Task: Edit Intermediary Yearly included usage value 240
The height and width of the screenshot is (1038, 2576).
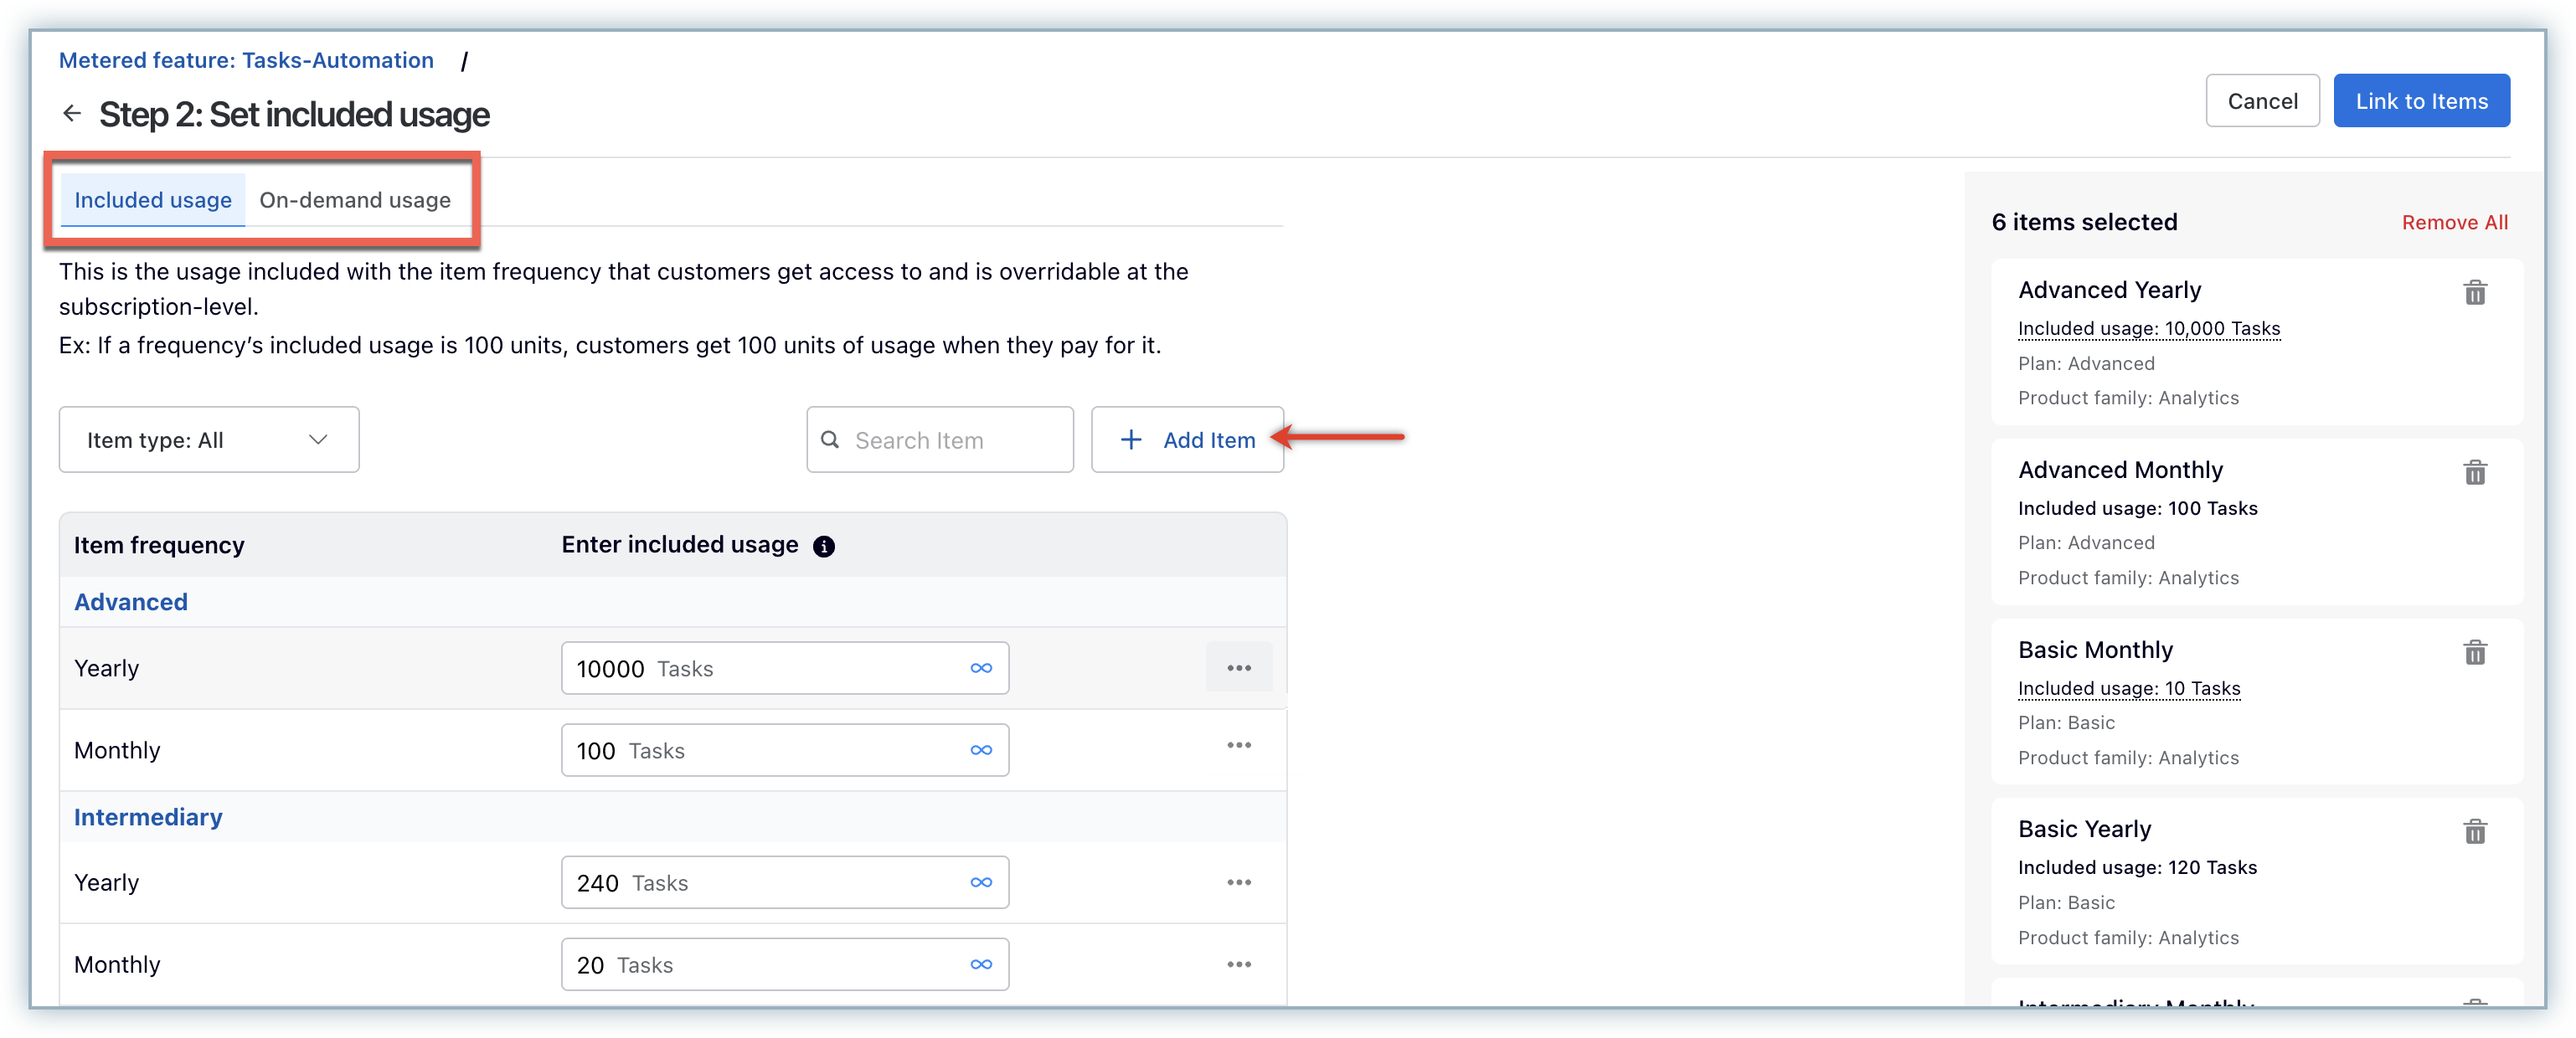Action: coord(785,882)
